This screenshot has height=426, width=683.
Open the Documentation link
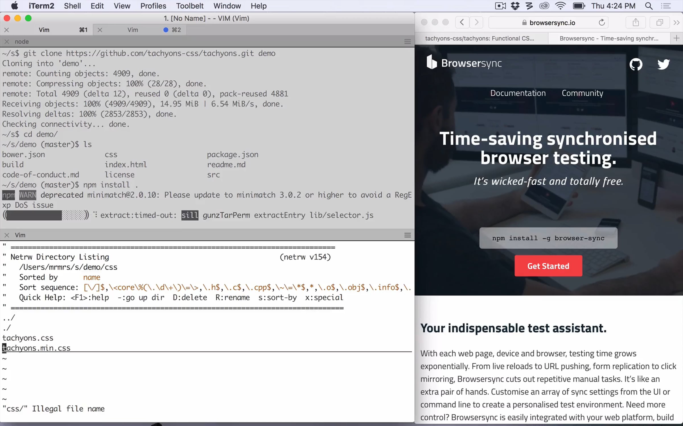[x=518, y=93]
